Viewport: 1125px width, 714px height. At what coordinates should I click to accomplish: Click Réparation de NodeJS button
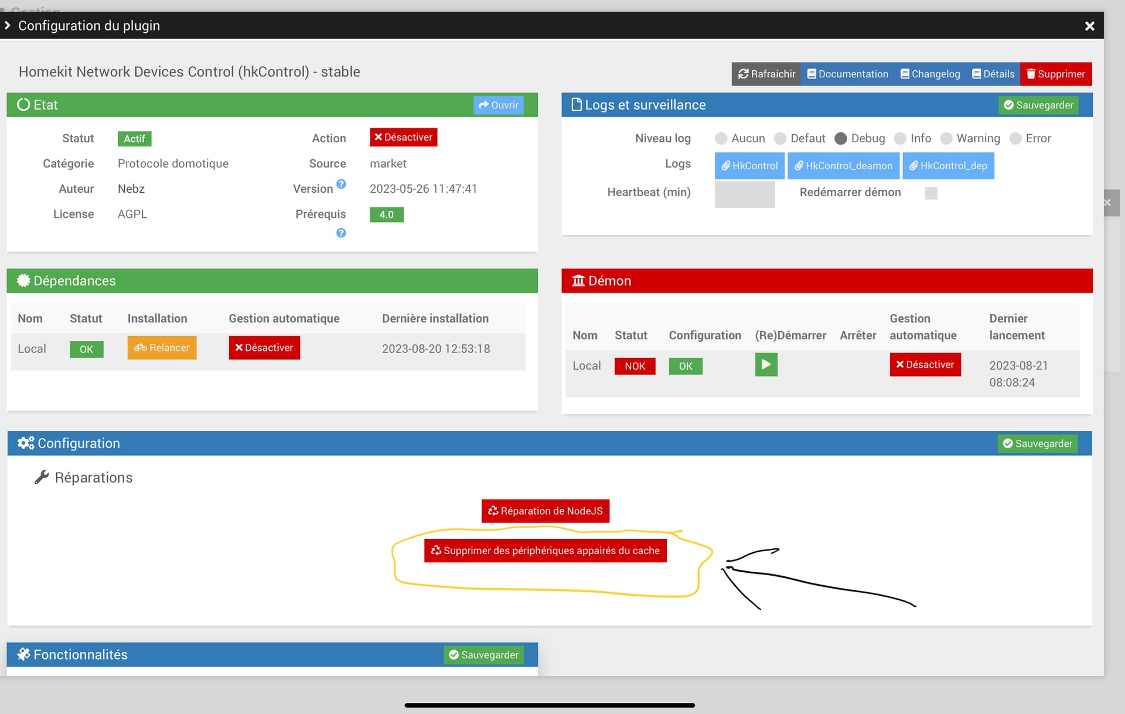point(545,511)
